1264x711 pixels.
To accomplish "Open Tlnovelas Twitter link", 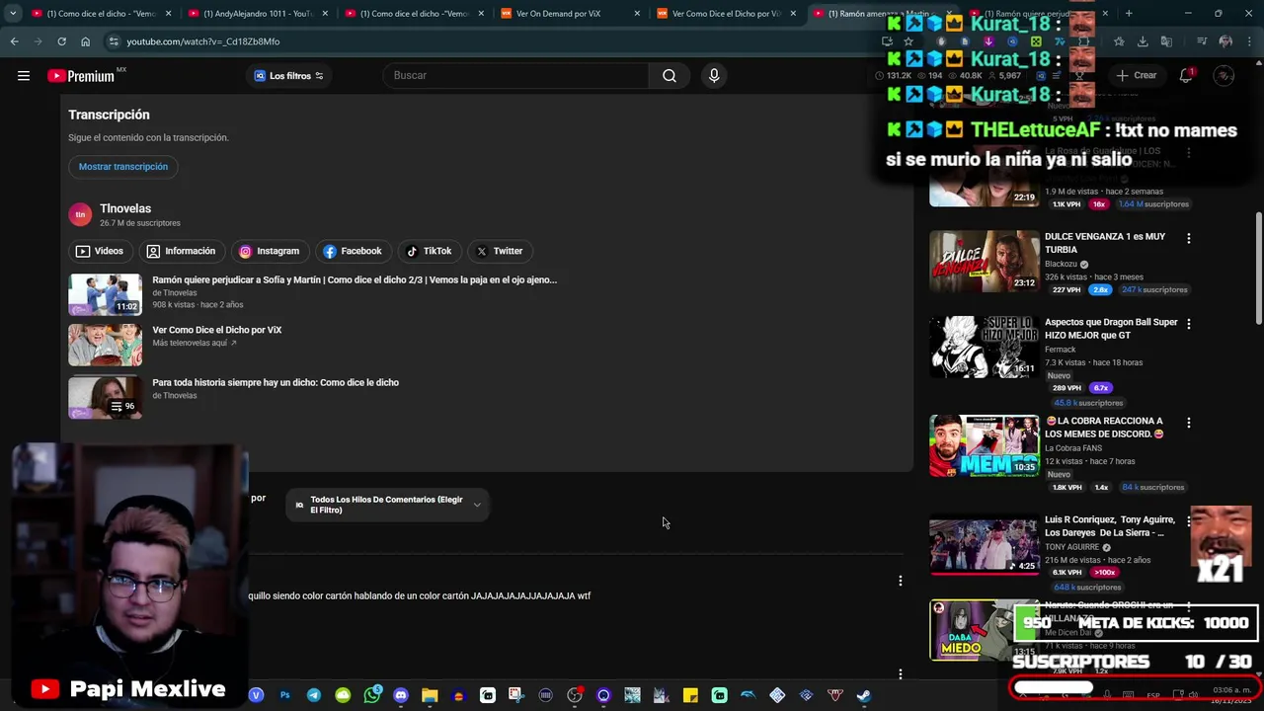I will click(499, 251).
